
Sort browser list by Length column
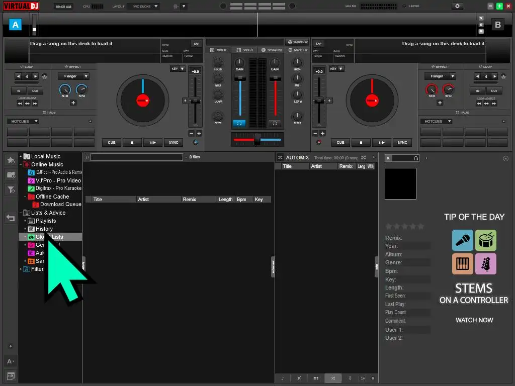[x=226, y=199]
